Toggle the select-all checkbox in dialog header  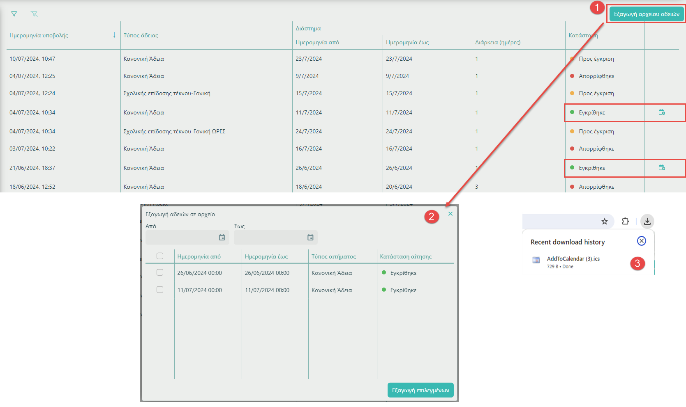(x=160, y=256)
